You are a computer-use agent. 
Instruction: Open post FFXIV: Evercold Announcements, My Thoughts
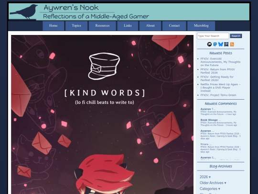tap(220, 62)
